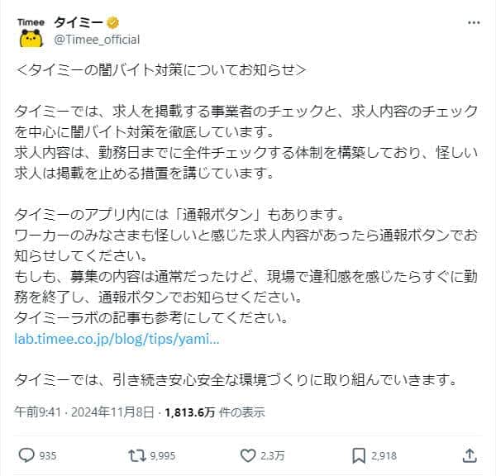Click the 2024年11月8日 post date
Viewport: 496px width, 476px height.
[113, 412]
